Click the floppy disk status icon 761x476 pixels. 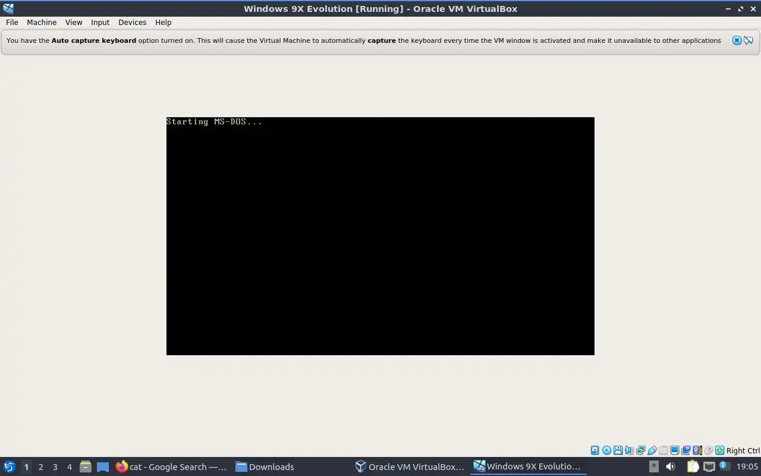pos(618,450)
